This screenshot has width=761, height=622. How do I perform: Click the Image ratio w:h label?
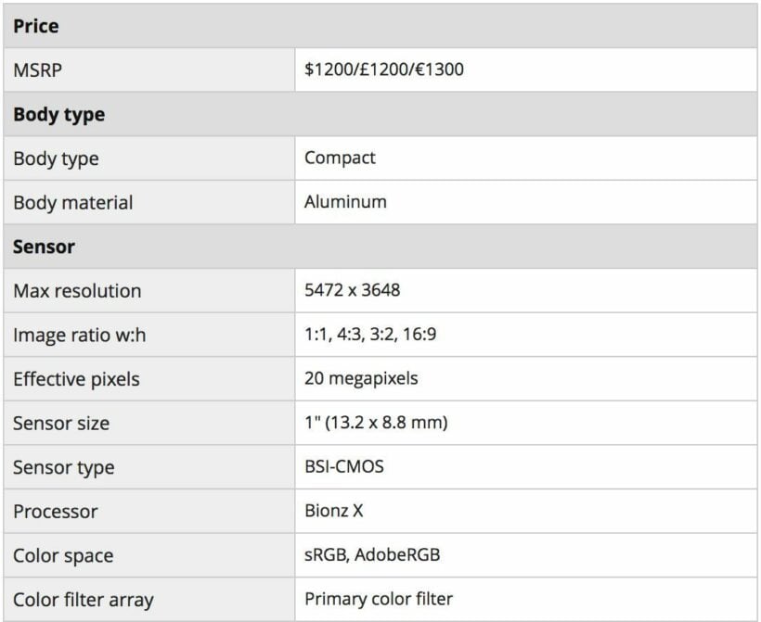click(x=79, y=336)
